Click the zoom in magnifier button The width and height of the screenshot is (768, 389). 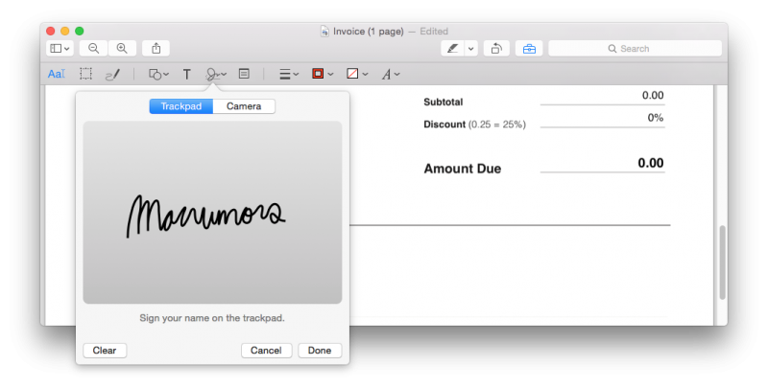(x=121, y=48)
